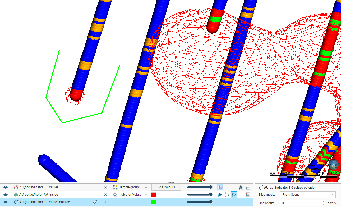This screenshot has height=207, width=341.
Task: Show legend for the Indicator Inside volume
Action: (x=248, y=195)
